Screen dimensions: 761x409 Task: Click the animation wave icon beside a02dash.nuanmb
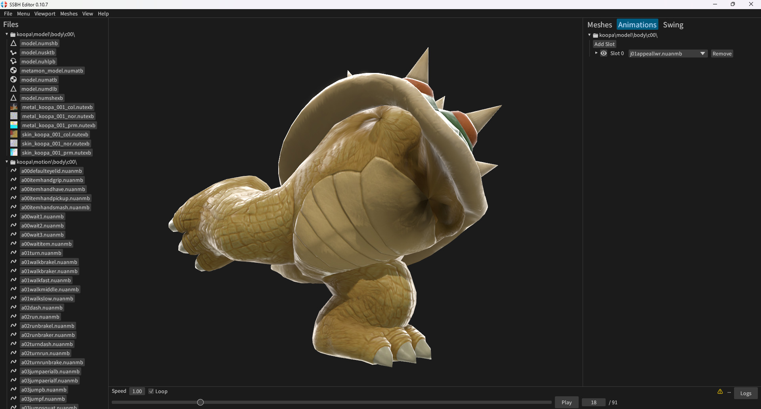pyautogui.click(x=13, y=307)
